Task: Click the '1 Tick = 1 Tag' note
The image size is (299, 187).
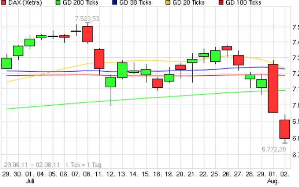Action: point(83,165)
